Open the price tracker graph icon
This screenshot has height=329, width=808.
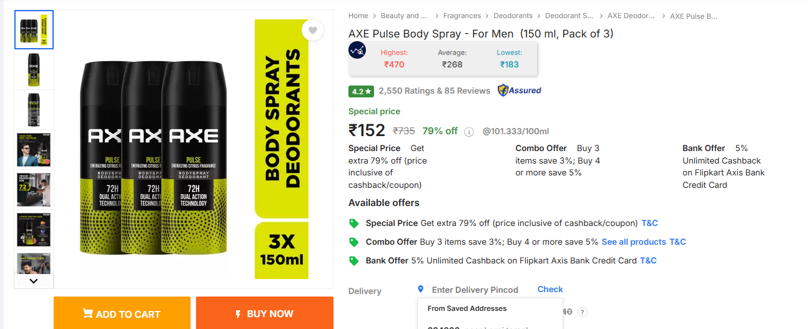point(358,51)
